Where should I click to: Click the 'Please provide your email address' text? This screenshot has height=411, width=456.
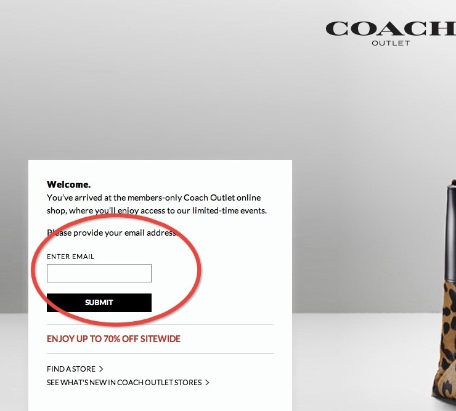point(112,233)
